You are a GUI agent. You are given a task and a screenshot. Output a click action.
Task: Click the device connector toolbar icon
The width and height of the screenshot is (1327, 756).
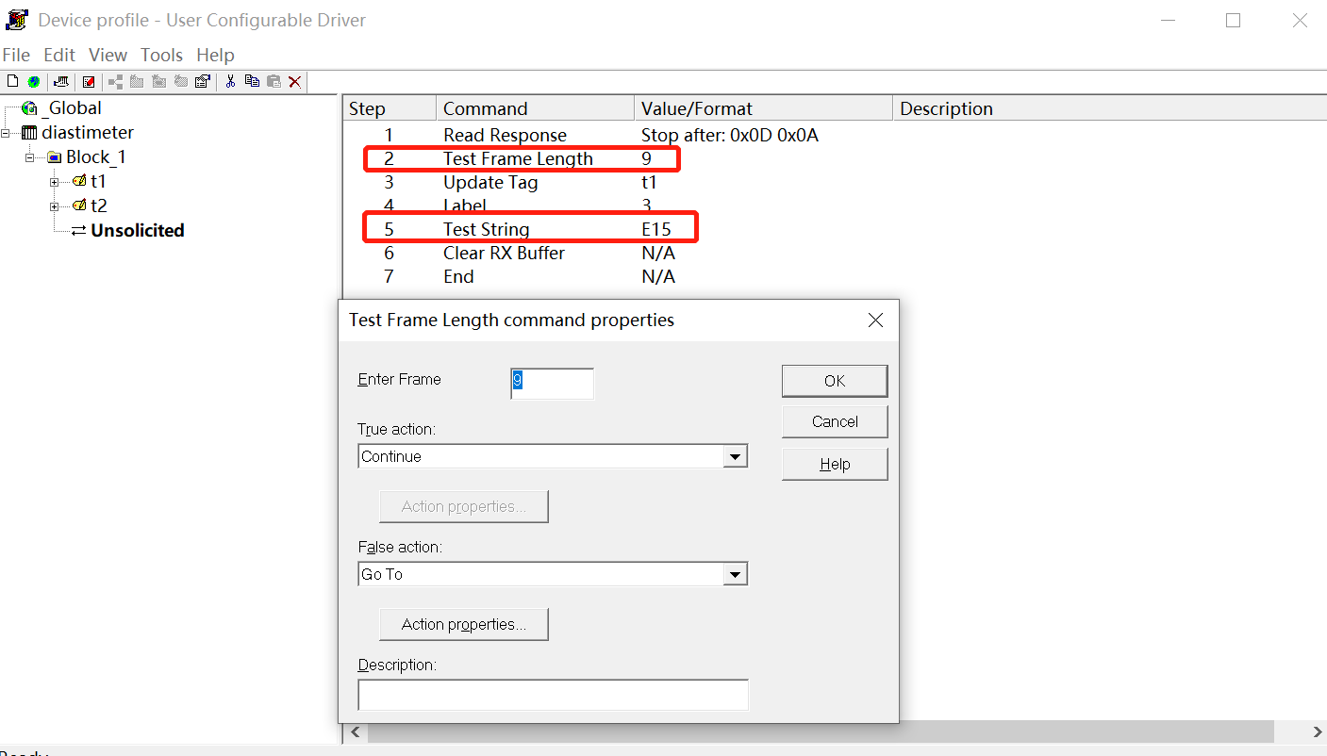61,82
